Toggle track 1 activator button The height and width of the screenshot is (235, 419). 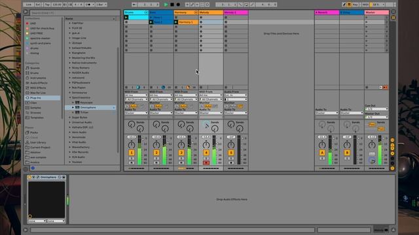coord(132,153)
